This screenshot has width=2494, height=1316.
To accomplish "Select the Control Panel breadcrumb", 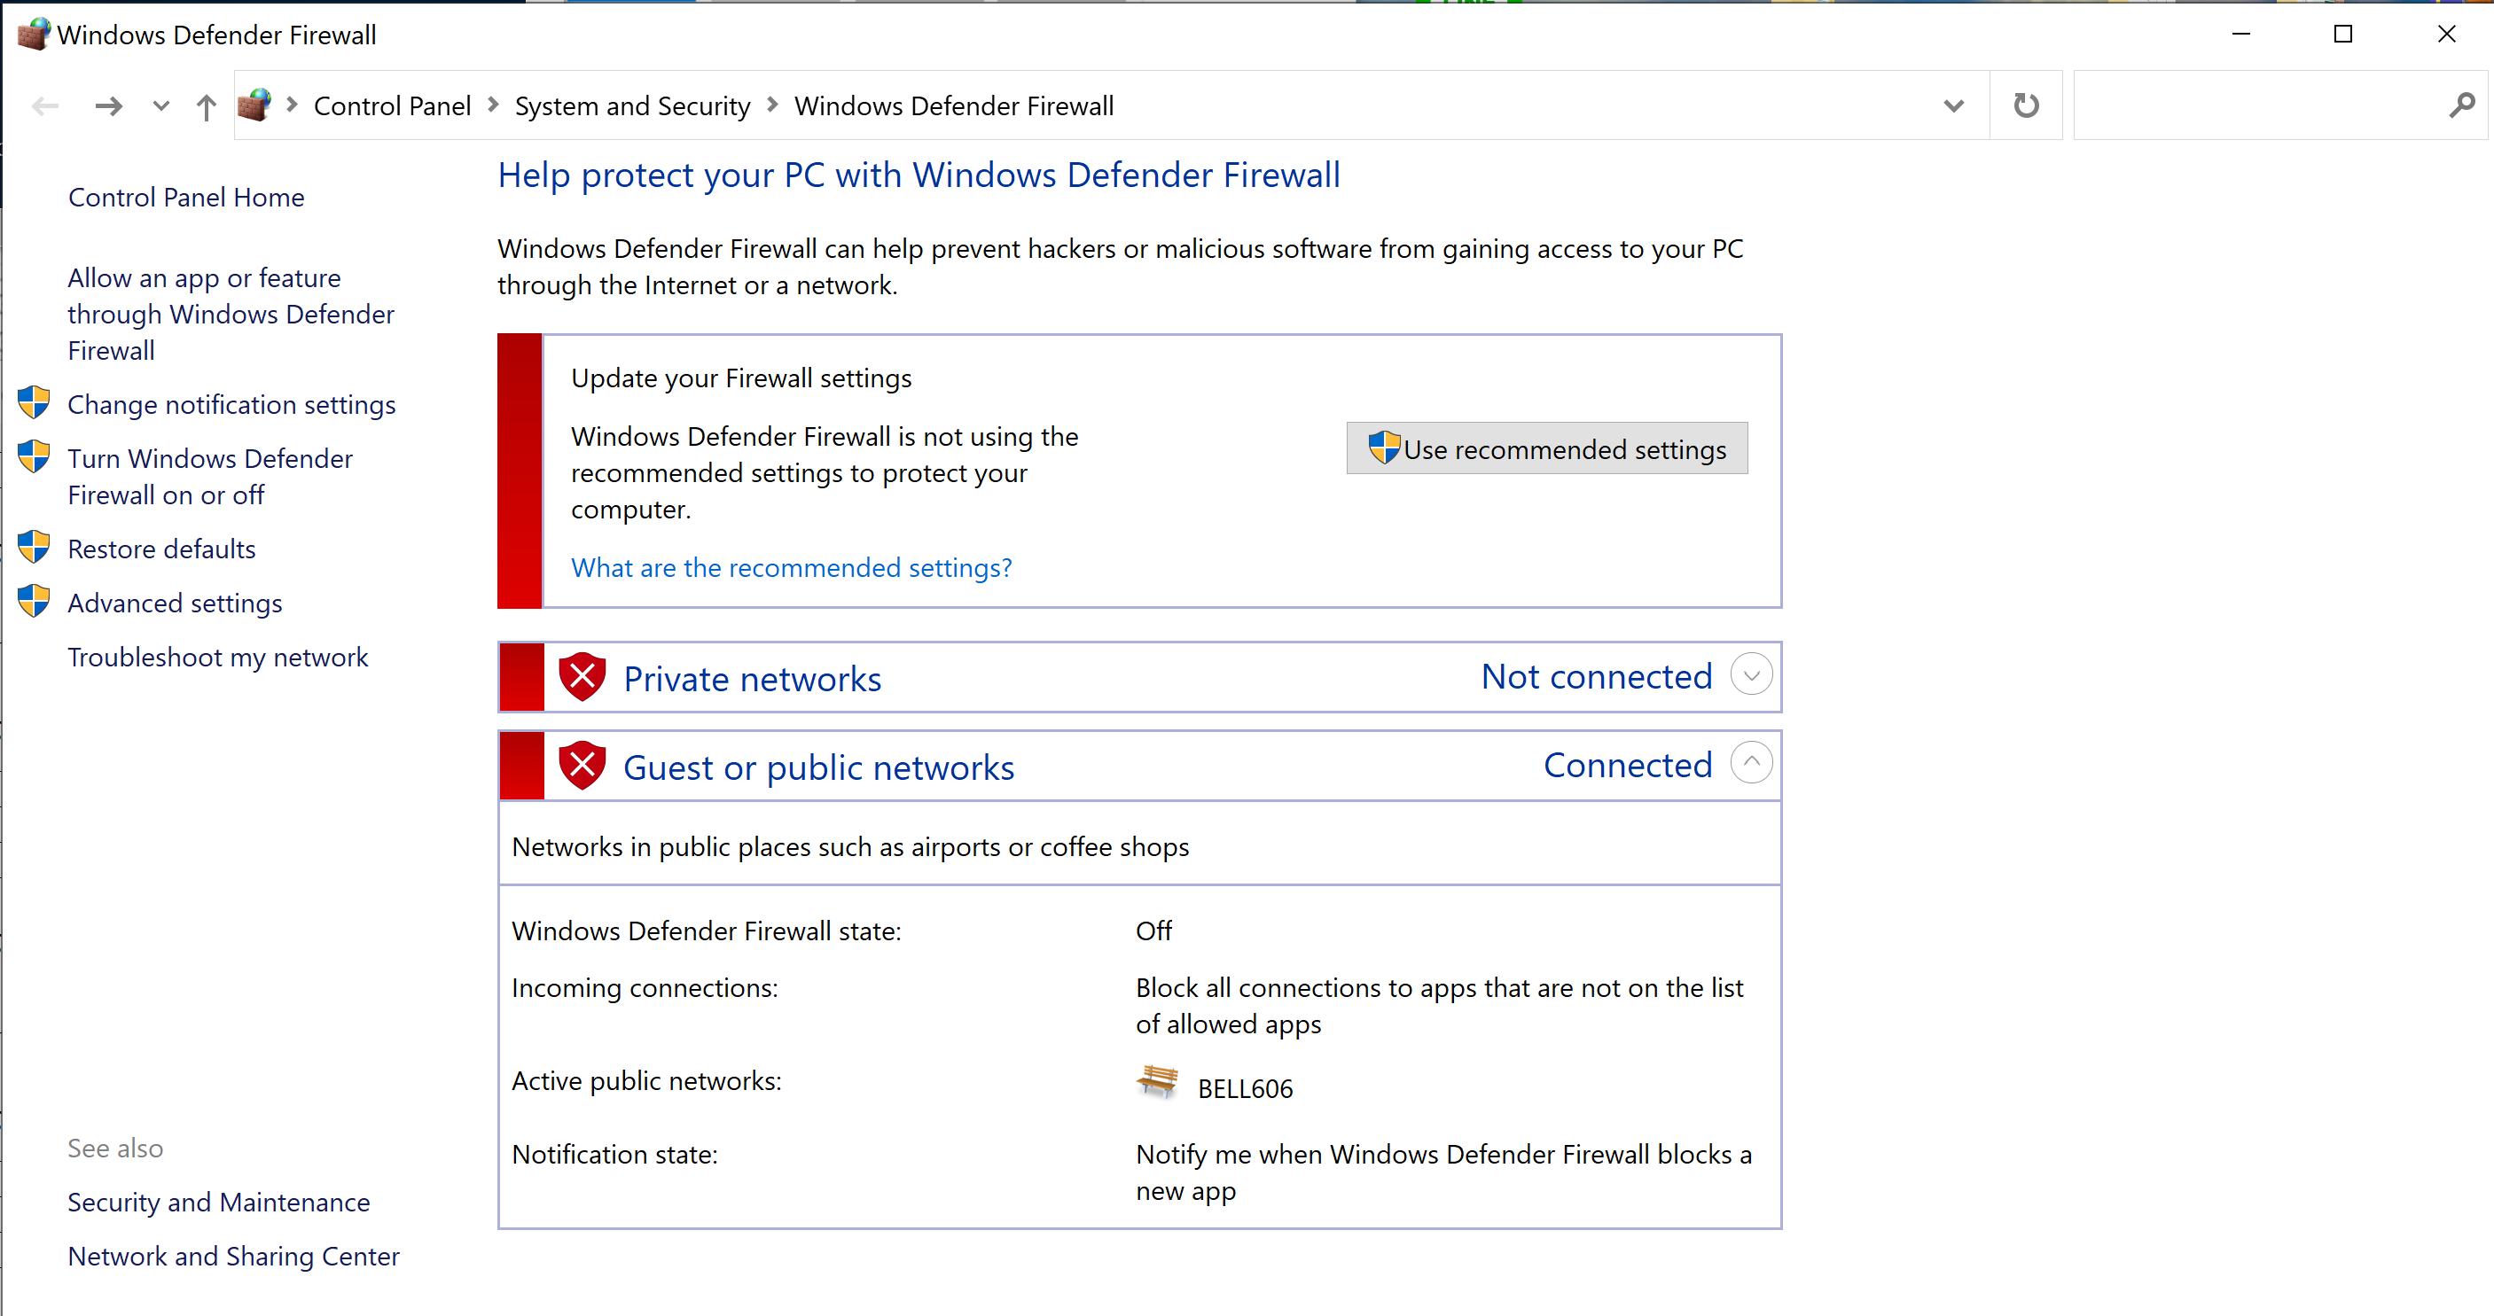I will 392,105.
